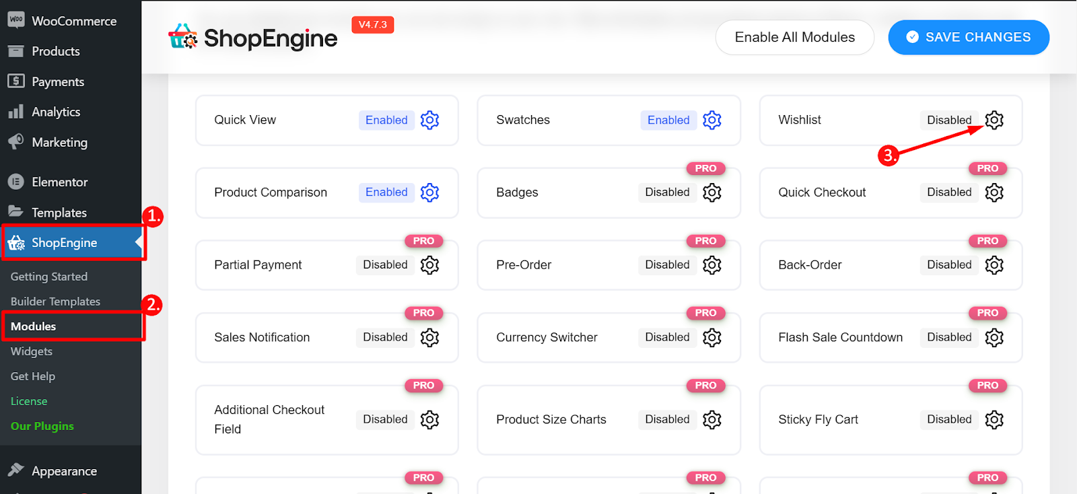Open Products menu in sidebar
The height and width of the screenshot is (494, 1077).
pyautogui.click(x=71, y=51)
